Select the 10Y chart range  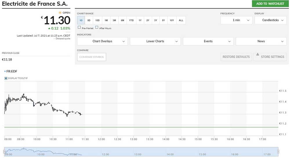172,20
